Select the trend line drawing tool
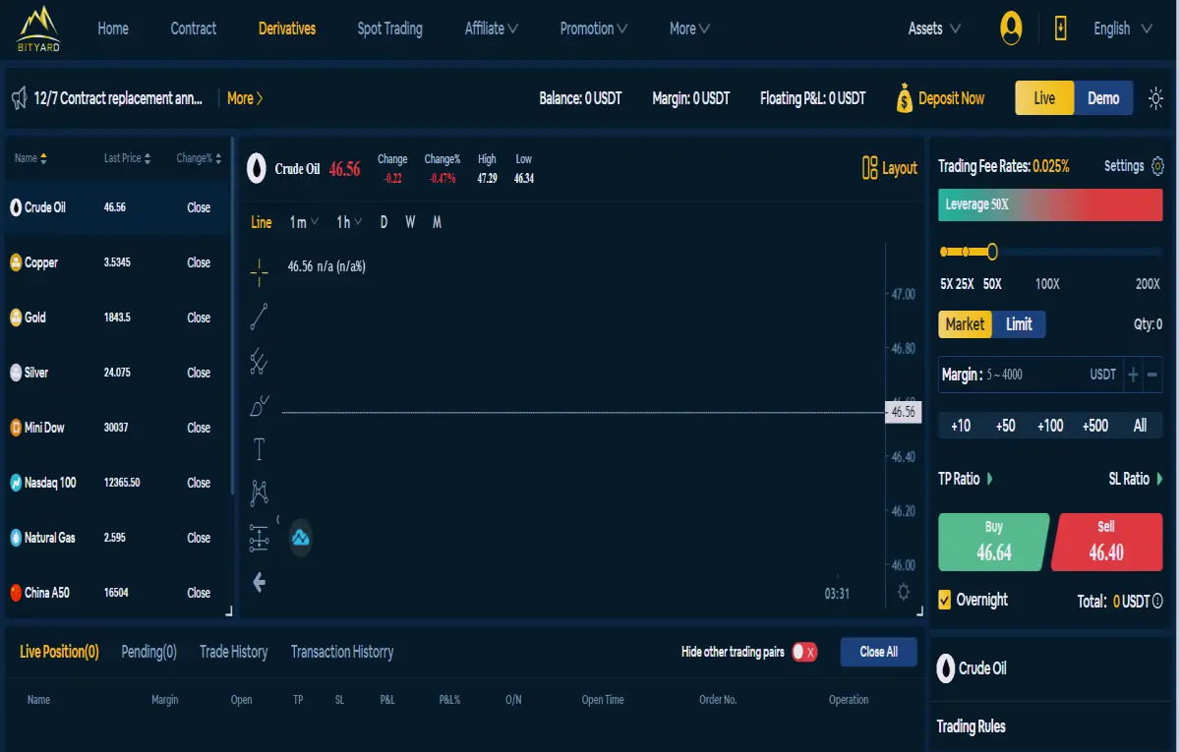The image size is (1180, 752). [259, 317]
